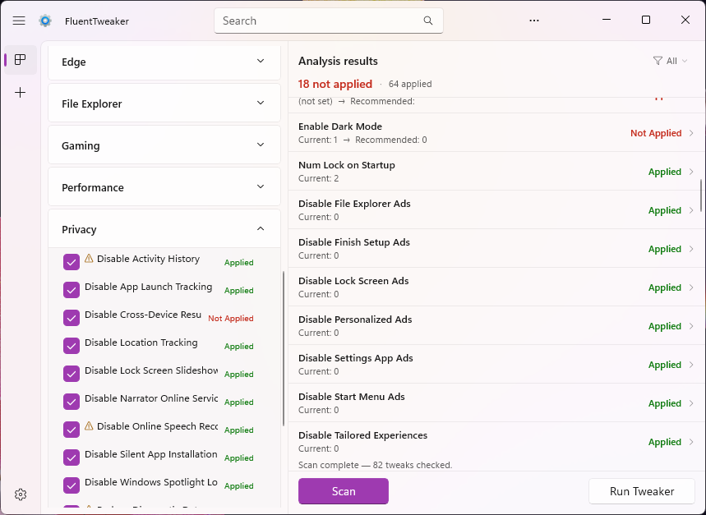Click Applied status next to Disable Location Tracking
Screen dimensions: 706x515
pyautogui.click(x=238, y=347)
